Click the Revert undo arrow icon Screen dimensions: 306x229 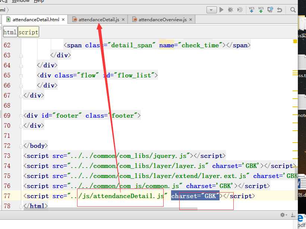coord(280,10)
